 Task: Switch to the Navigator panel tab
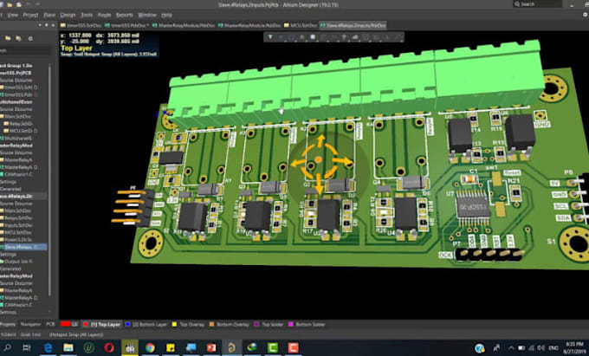[30, 325]
